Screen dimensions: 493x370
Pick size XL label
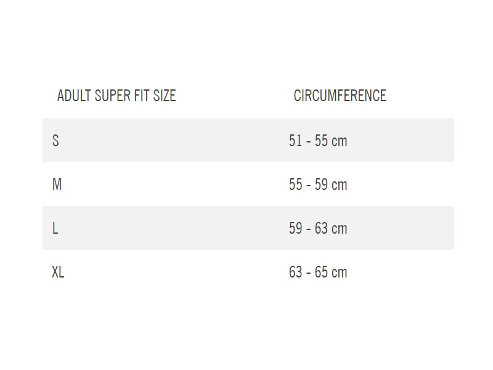click(x=58, y=272)
